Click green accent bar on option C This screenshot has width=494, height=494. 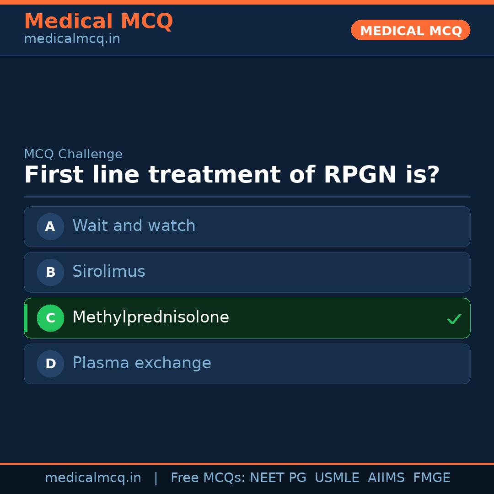[26, 318]
